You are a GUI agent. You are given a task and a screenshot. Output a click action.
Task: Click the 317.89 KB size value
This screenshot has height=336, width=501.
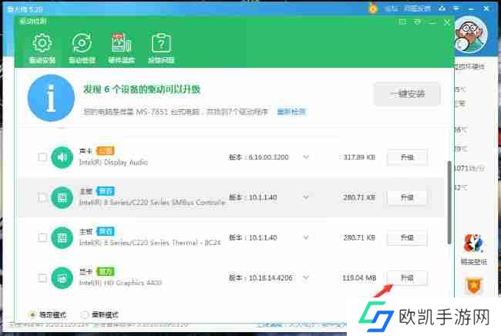(359, 157)
